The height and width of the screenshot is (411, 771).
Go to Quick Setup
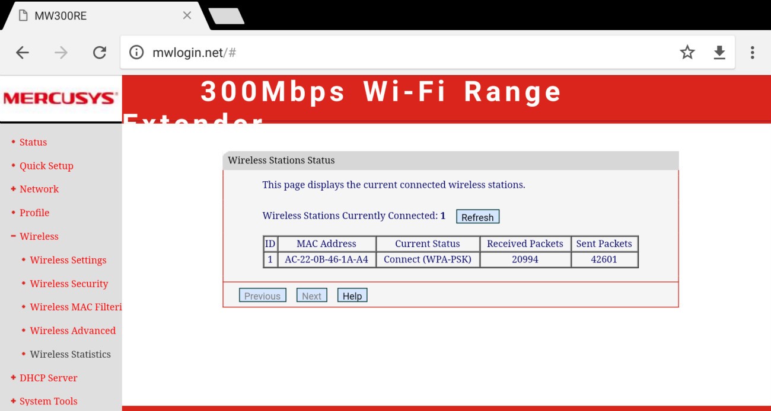coord(46,166)
